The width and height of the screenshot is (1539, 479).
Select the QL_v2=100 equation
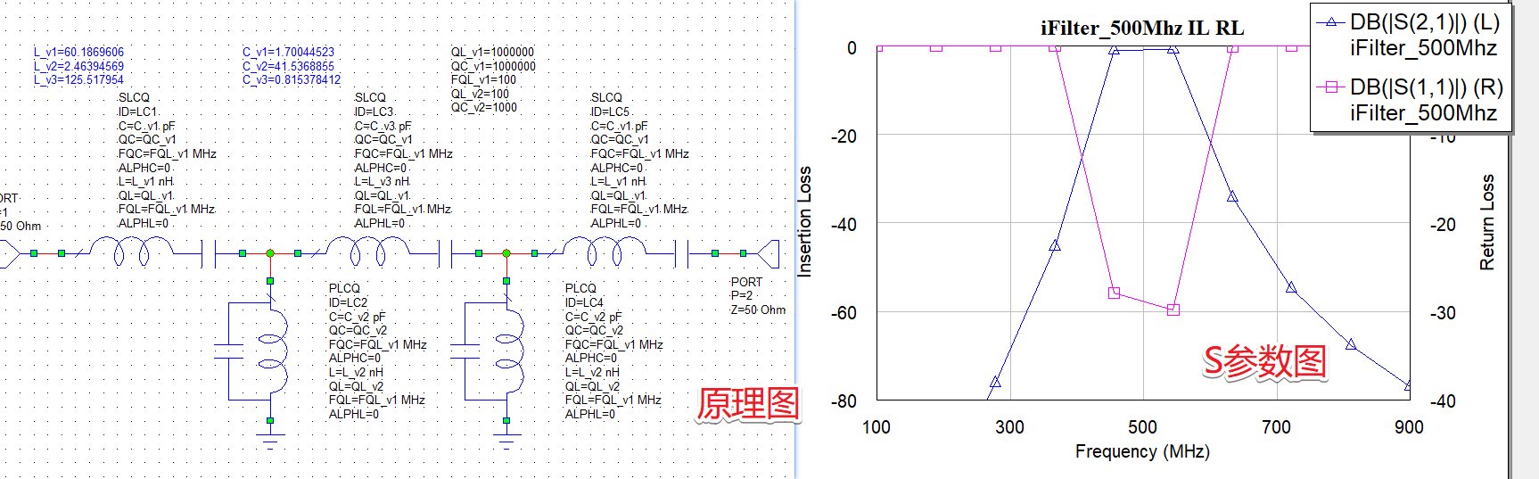pos(480,94)
